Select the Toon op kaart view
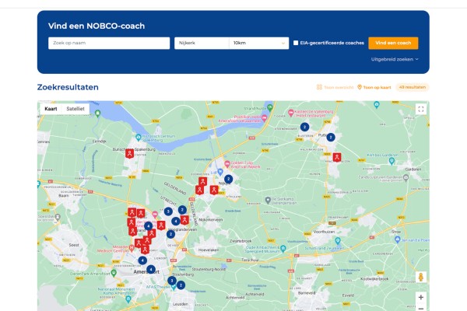467x311 pixels. [x=374, y=88]
